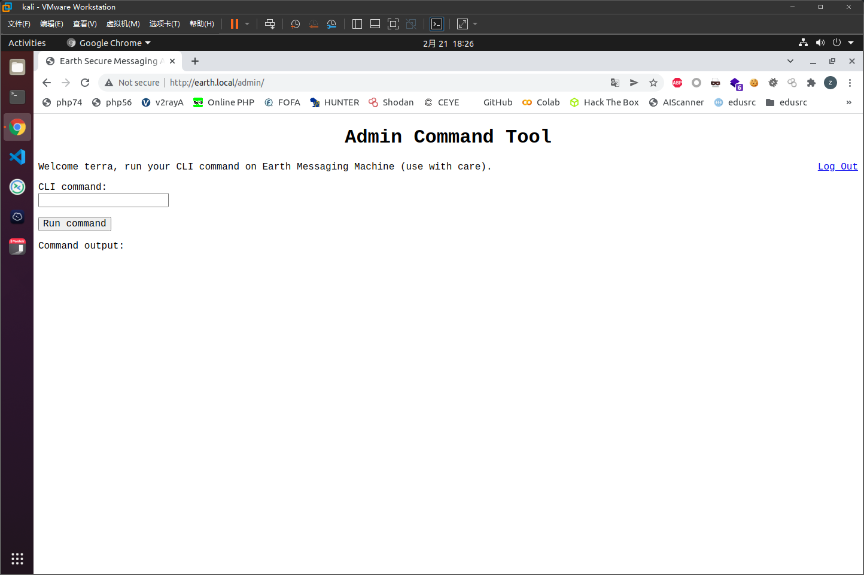Expand the stretch guest dropdown arrow

coord(475,24)
